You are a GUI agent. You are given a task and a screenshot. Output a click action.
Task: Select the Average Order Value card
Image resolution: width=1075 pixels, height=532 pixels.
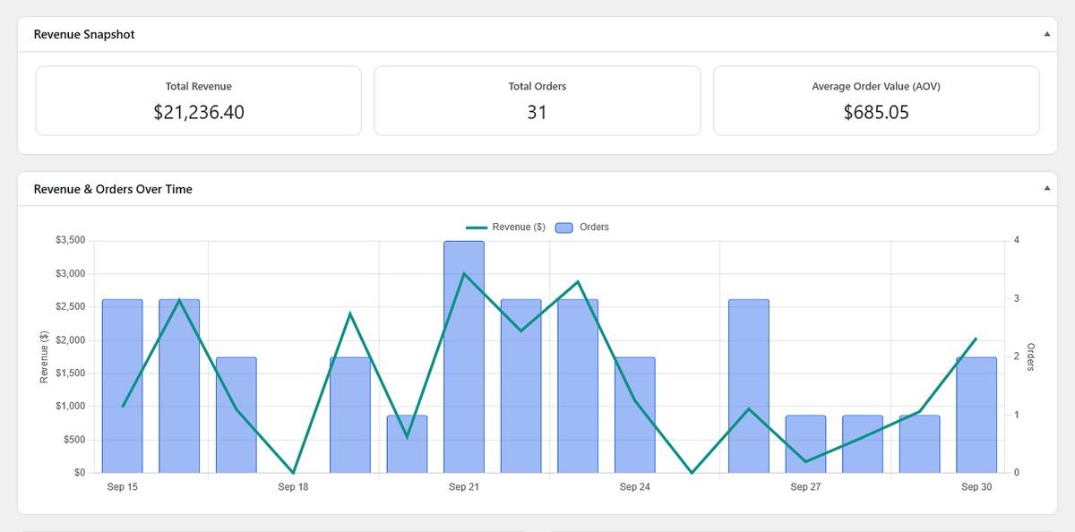[876, 100]
